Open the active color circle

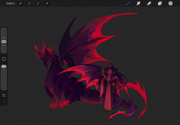click(170, 3)
